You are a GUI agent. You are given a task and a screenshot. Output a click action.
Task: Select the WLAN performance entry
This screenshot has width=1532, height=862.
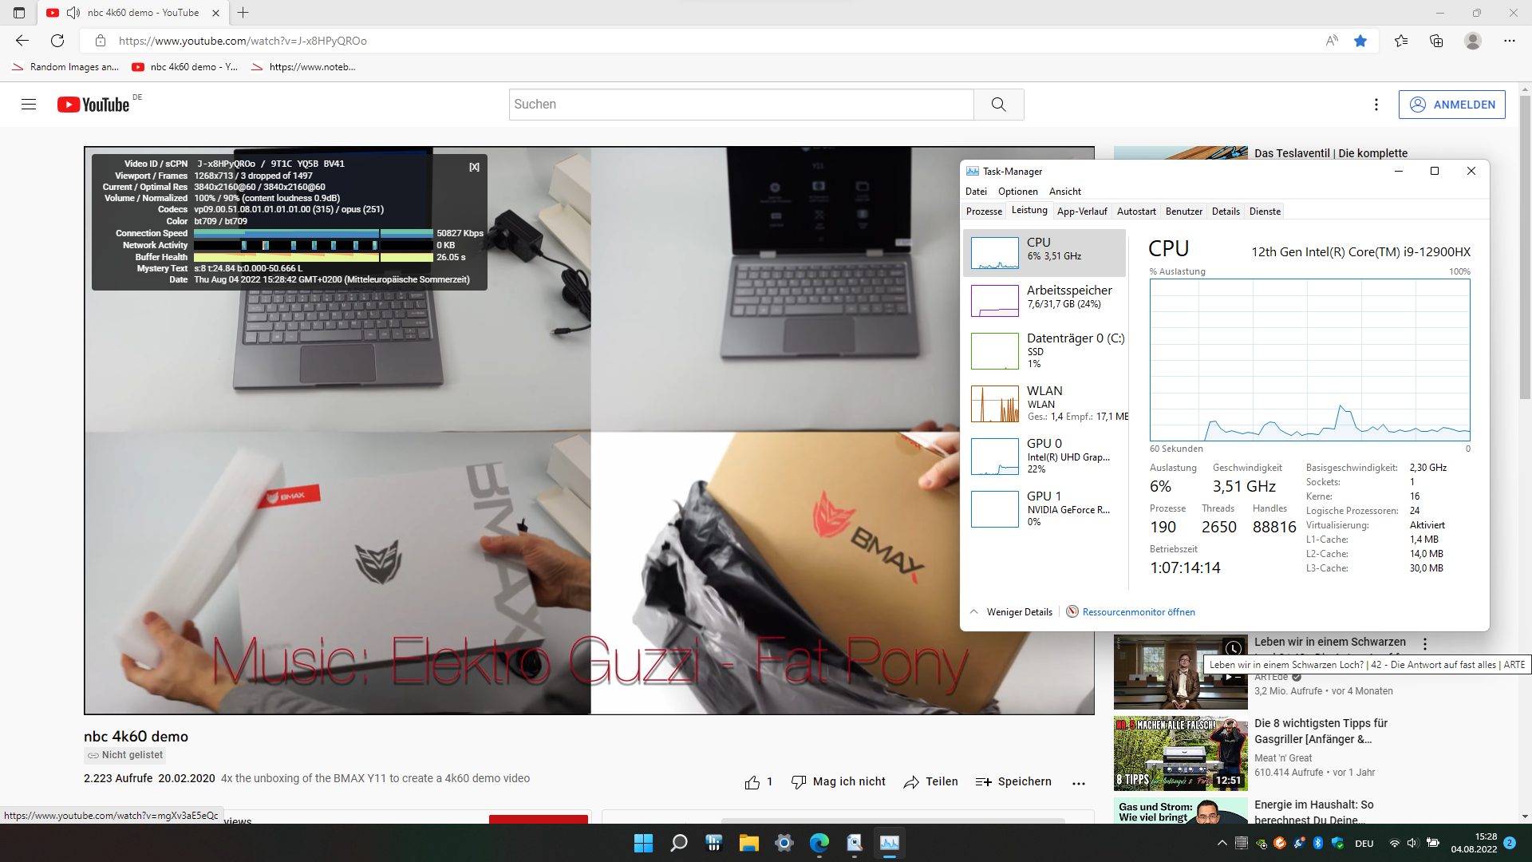point(1044,404)
